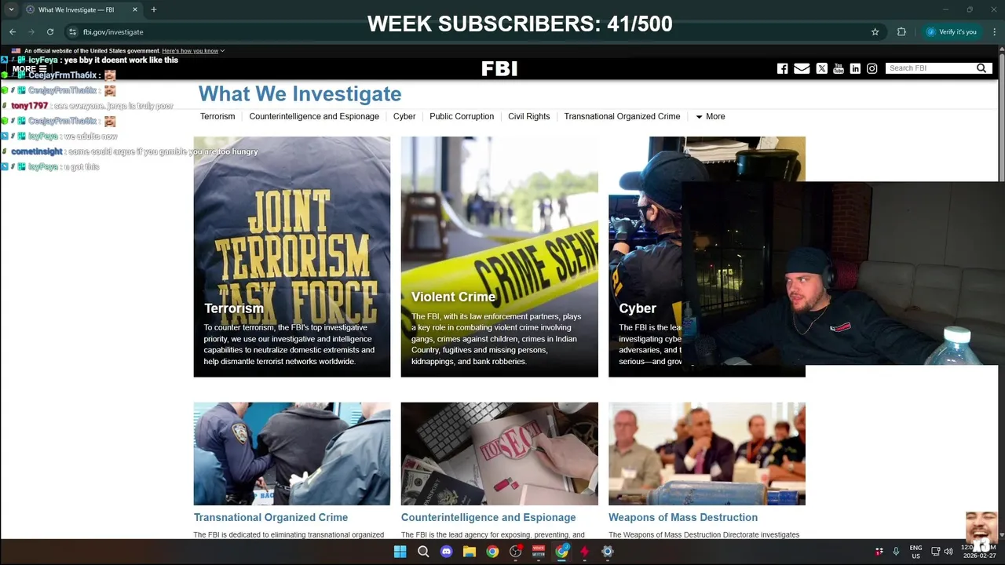Expand the More dropdown in topic navigation

click(x=711, y=116)
